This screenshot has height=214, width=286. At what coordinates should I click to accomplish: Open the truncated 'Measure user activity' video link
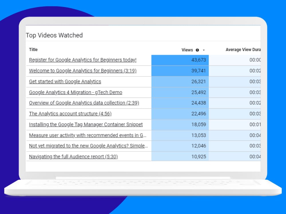[x=88, y=135]
